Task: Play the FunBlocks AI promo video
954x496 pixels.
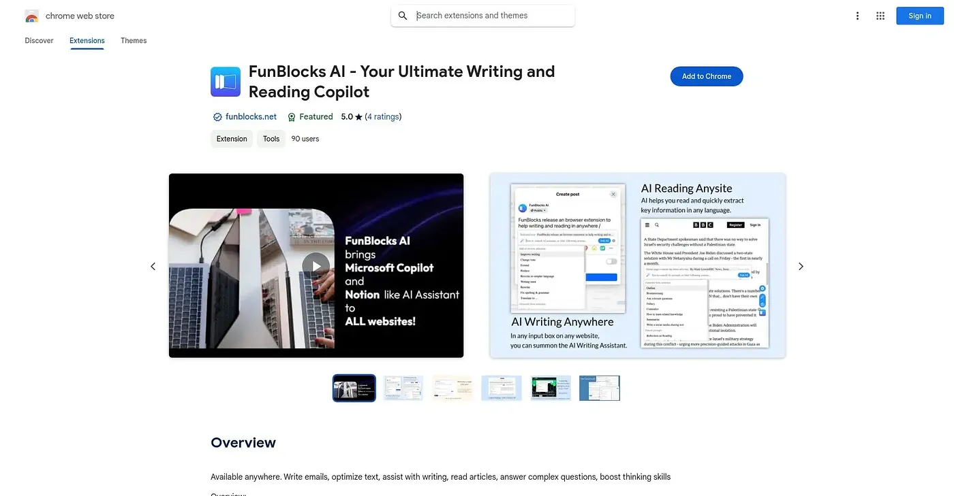Action: click(x=316, y=265)
